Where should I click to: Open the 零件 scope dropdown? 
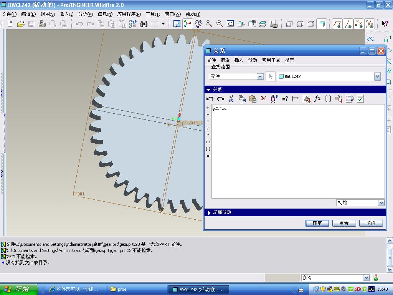click(260, 76)
